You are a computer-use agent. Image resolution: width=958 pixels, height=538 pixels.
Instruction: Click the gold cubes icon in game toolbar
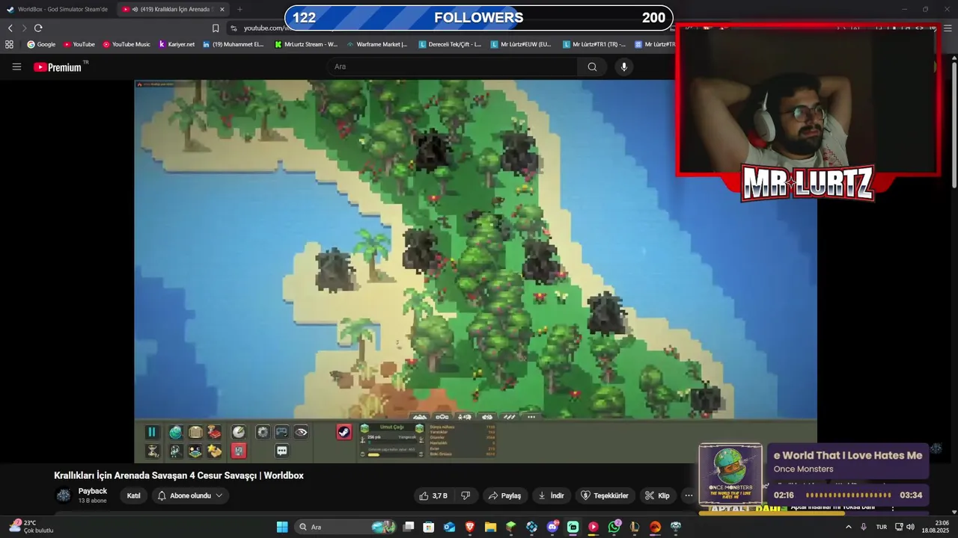[215, 451]
